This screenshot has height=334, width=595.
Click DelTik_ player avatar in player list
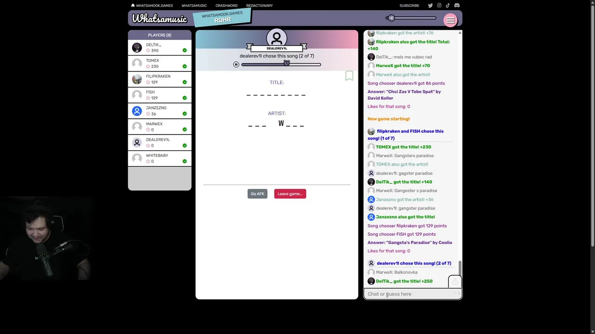pos(137,47)
